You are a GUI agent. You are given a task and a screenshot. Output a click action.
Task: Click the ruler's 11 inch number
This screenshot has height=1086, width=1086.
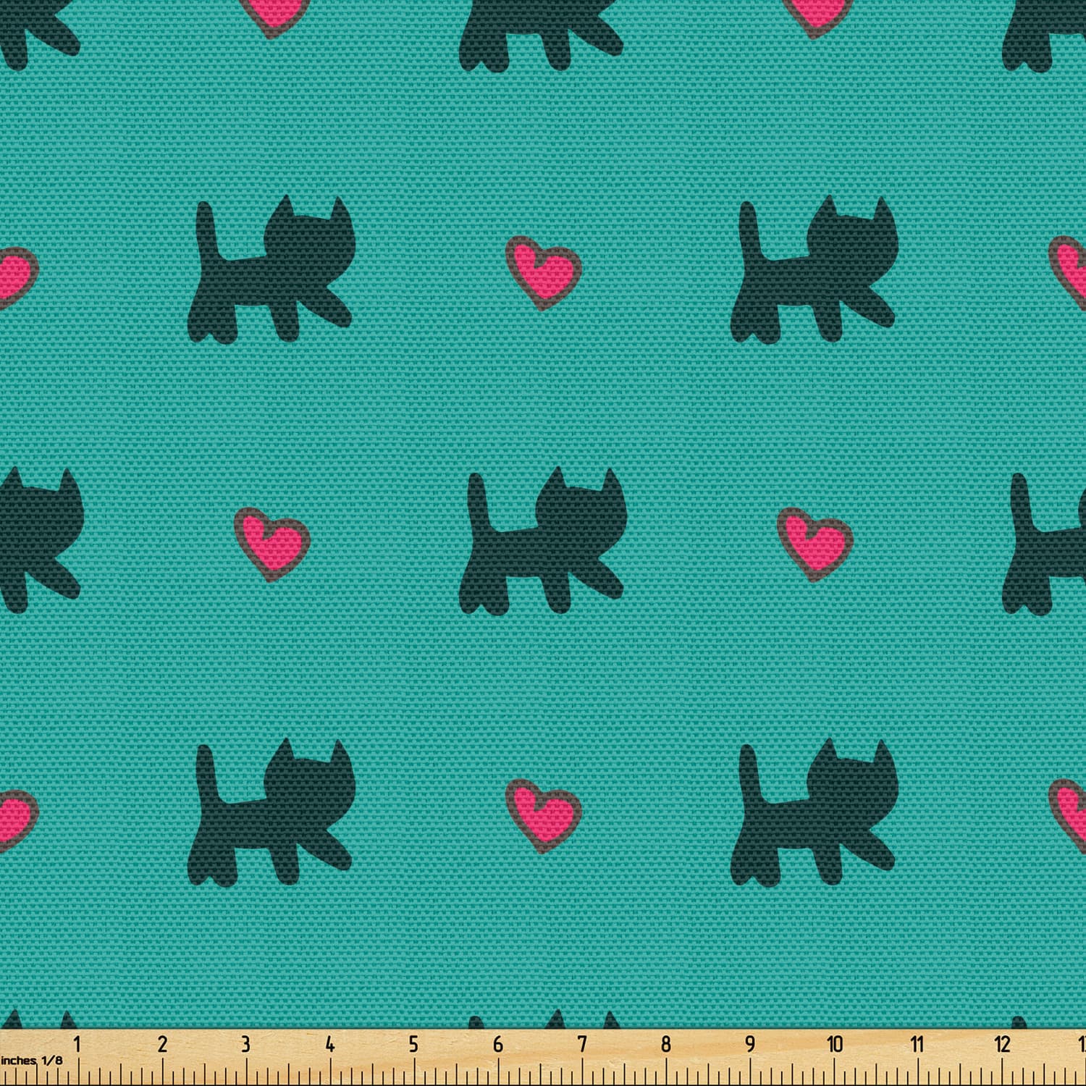[917, 1044]
